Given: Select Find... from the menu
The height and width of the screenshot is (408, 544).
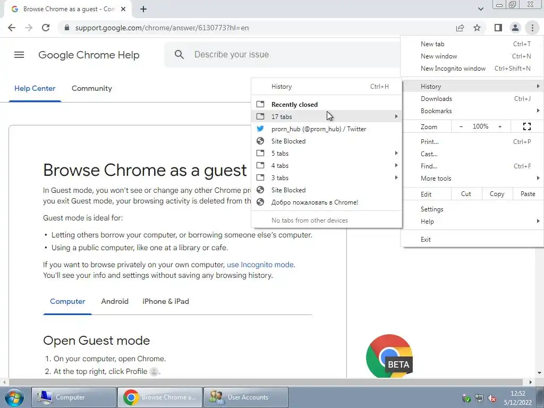Looking at the screenshot, I should click(472, 166).
